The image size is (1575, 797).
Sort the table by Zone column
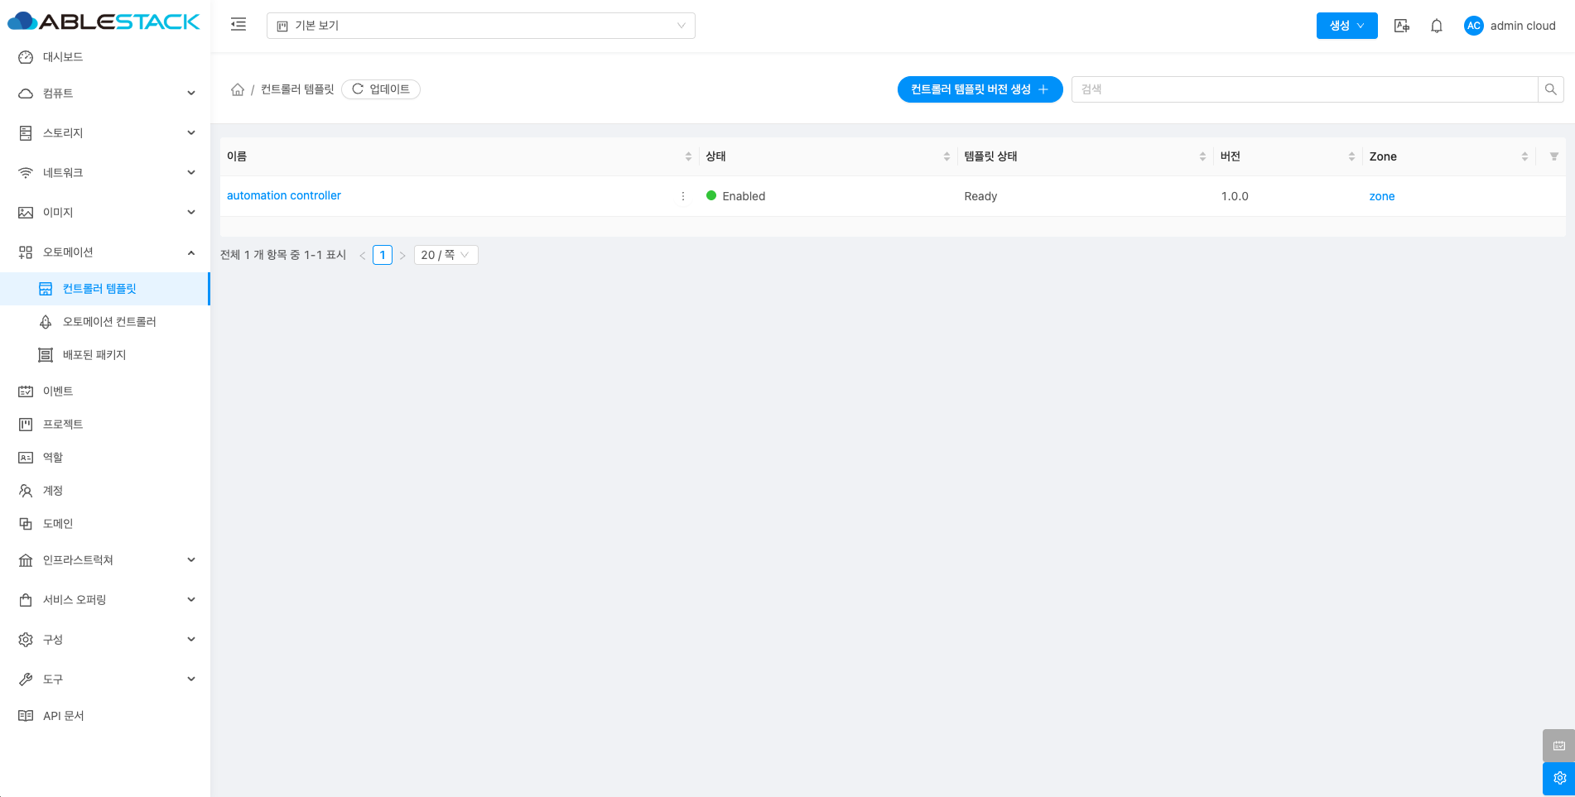coord(1524,156)
